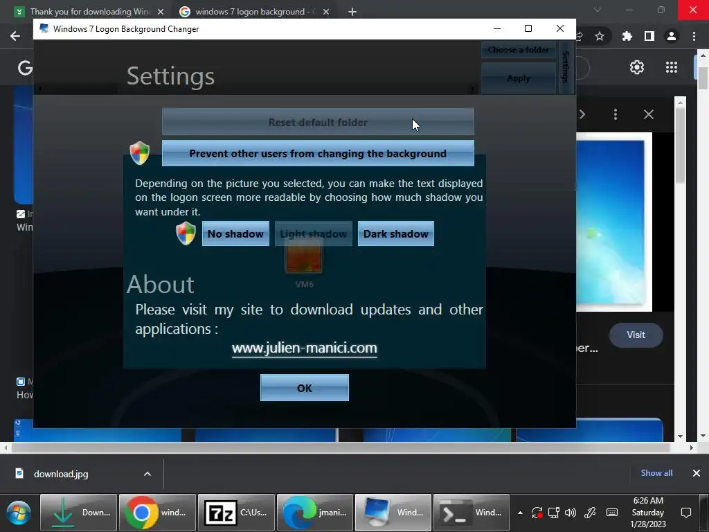Go to next image in preview panel
The width and height of the screenshot is (709, 532).
582,114
